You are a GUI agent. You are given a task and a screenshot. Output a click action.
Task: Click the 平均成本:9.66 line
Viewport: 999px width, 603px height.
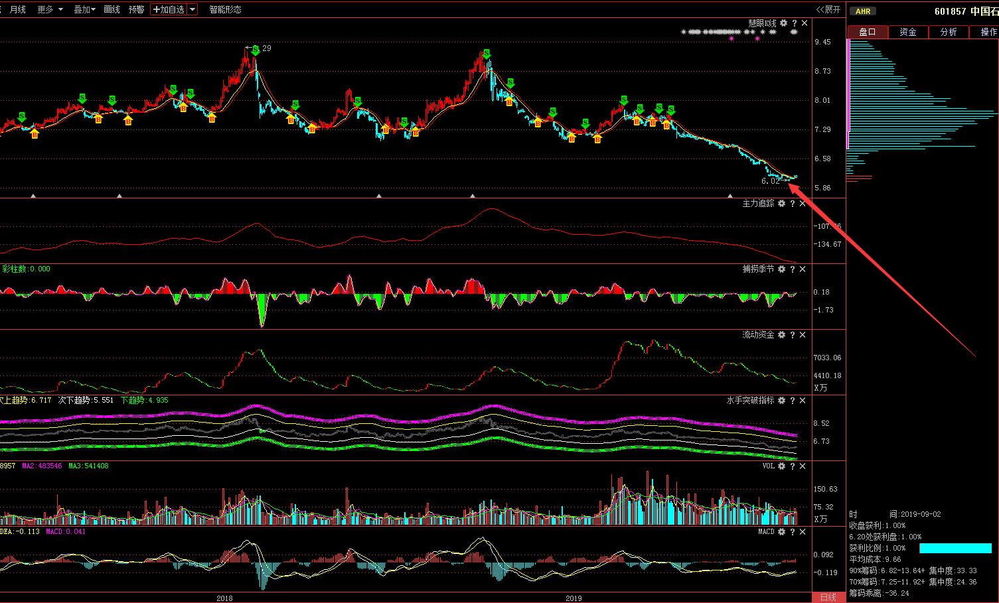click(875, 559)
